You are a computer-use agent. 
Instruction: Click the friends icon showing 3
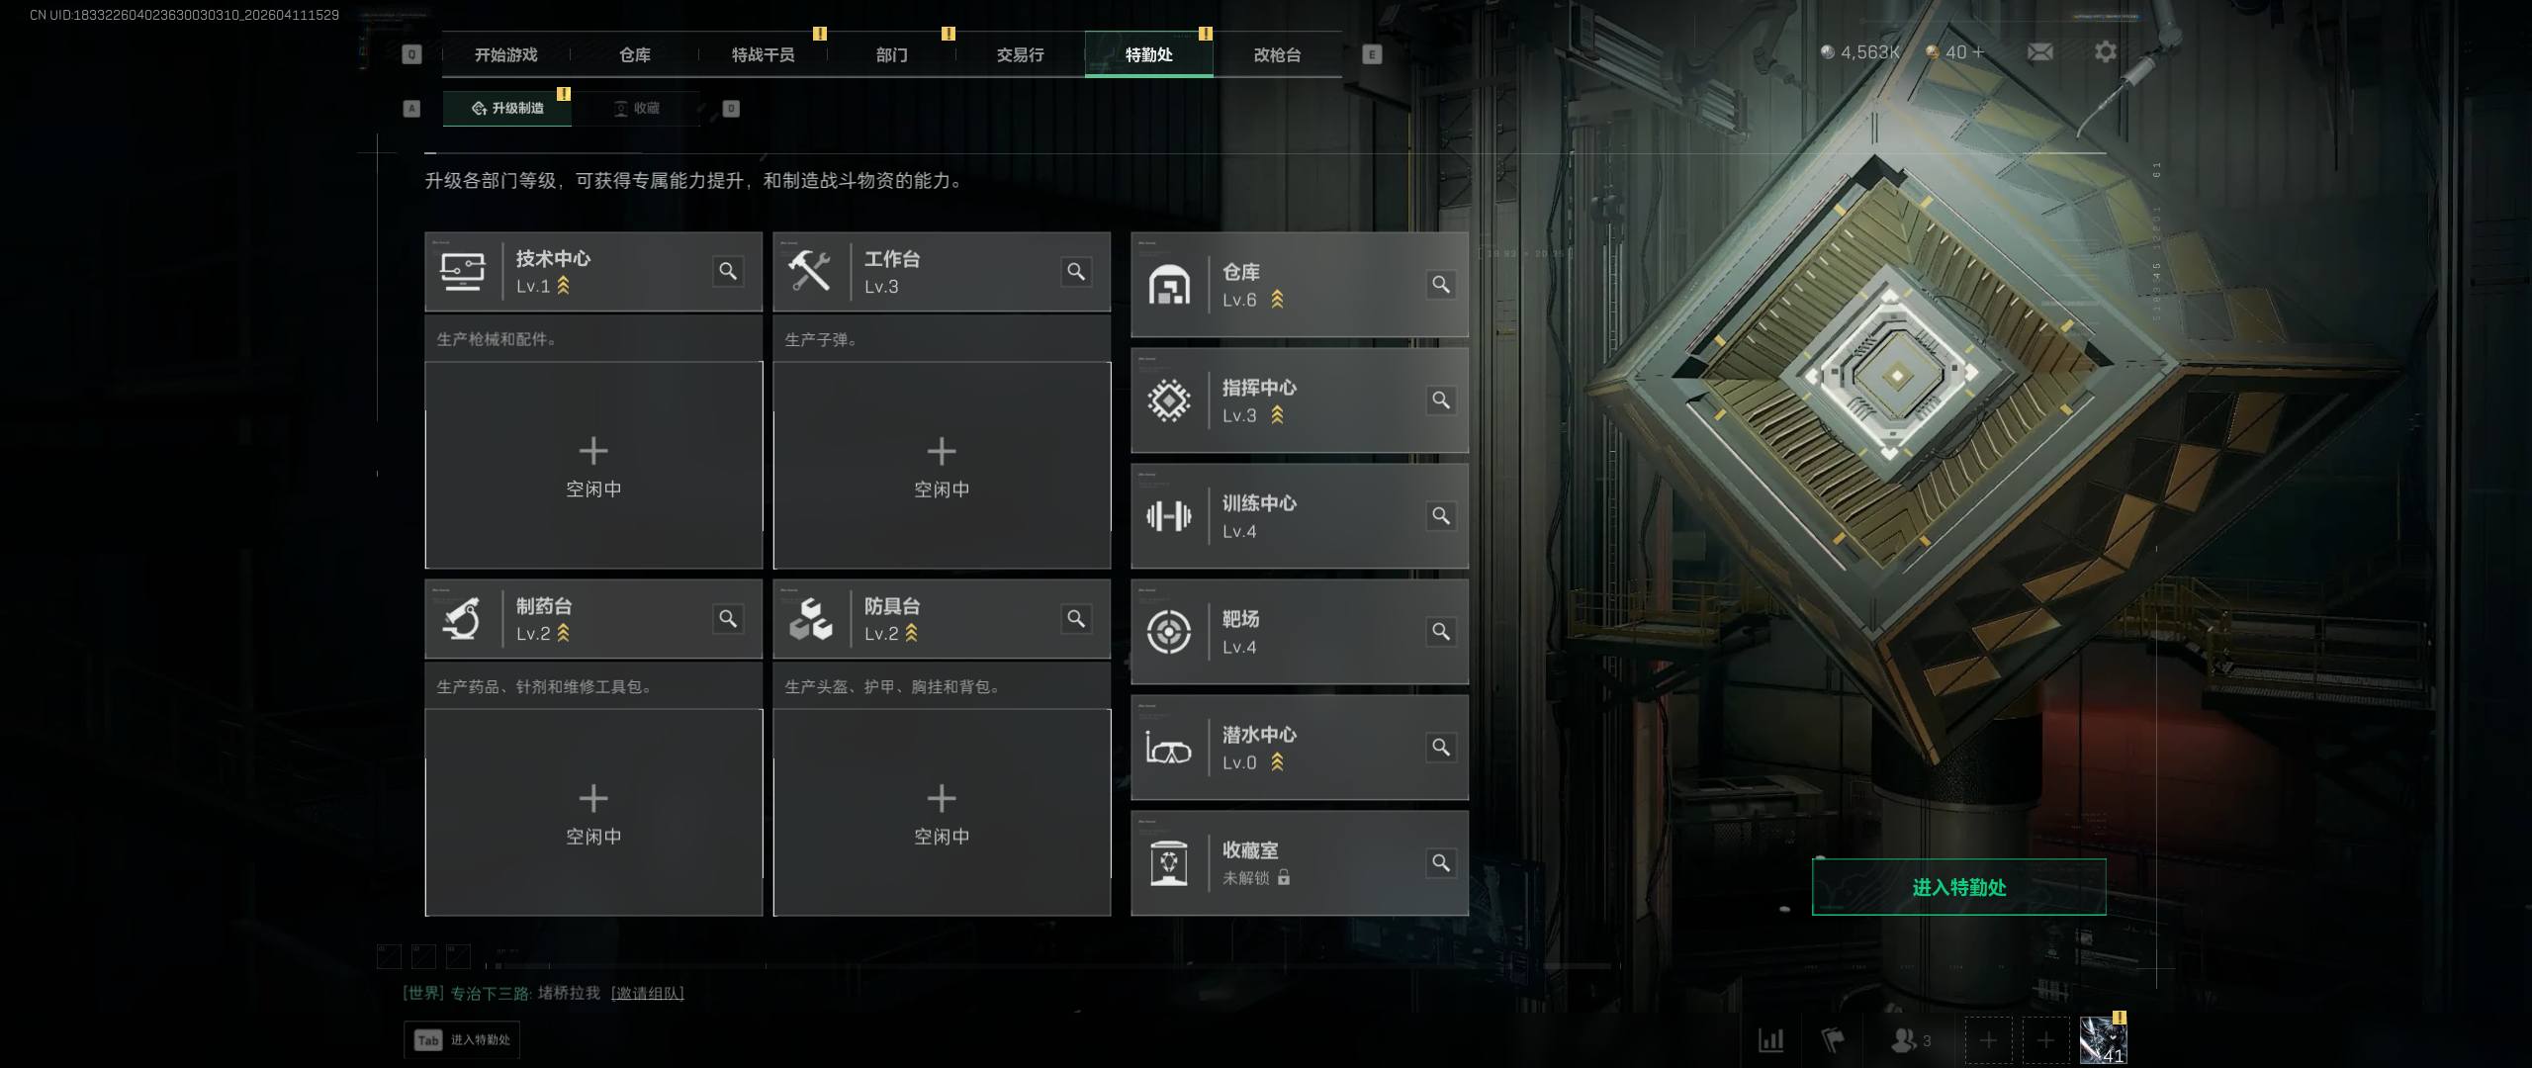1911,1040
